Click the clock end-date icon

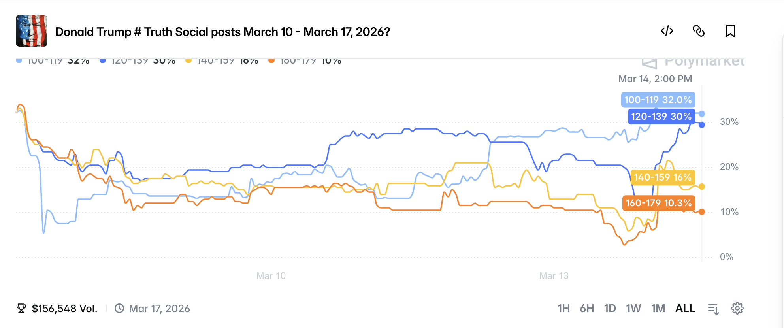point(119,308)
